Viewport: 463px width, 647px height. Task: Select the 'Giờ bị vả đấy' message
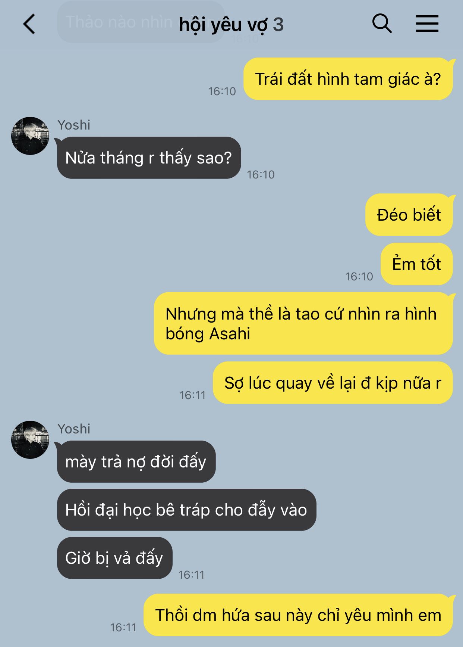click(114, 558)
